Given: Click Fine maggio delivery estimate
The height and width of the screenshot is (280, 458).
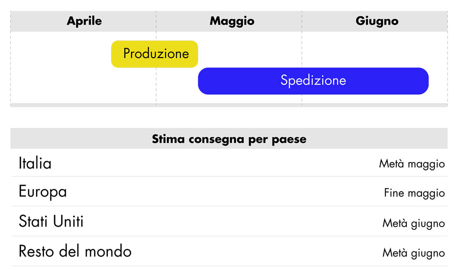Looking at the screenshot, I should coord(414,193).
